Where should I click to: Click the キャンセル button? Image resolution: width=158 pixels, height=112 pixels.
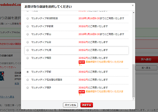pyautogui.click(x=70, y=105)
